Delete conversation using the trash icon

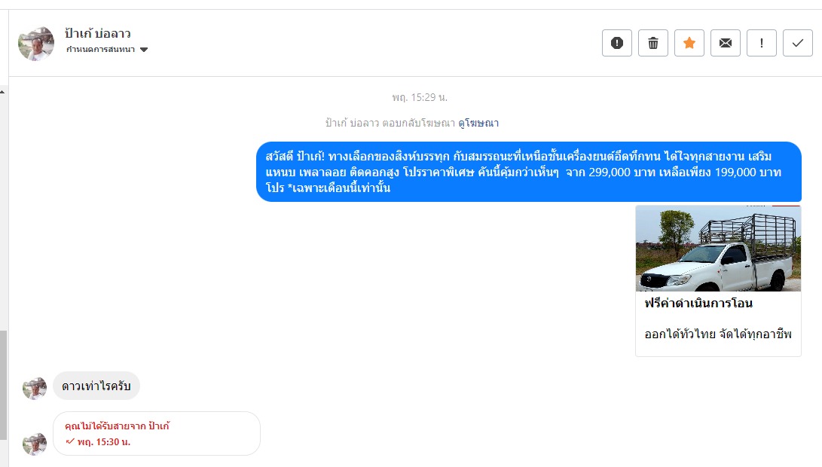click(x=653, y=43)
